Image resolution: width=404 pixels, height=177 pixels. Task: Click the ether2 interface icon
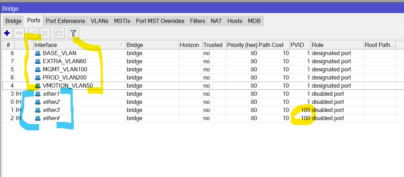pos(38,102)
